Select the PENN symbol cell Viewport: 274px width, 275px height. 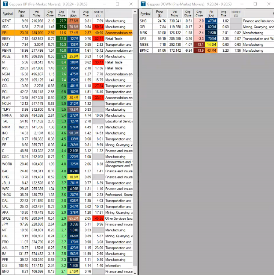[x=8, y=51]
